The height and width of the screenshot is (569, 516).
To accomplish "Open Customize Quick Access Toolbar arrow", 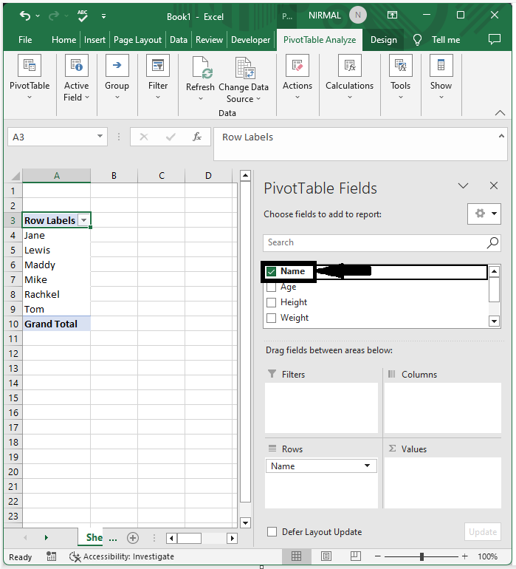I will click(x=103, y=16).
